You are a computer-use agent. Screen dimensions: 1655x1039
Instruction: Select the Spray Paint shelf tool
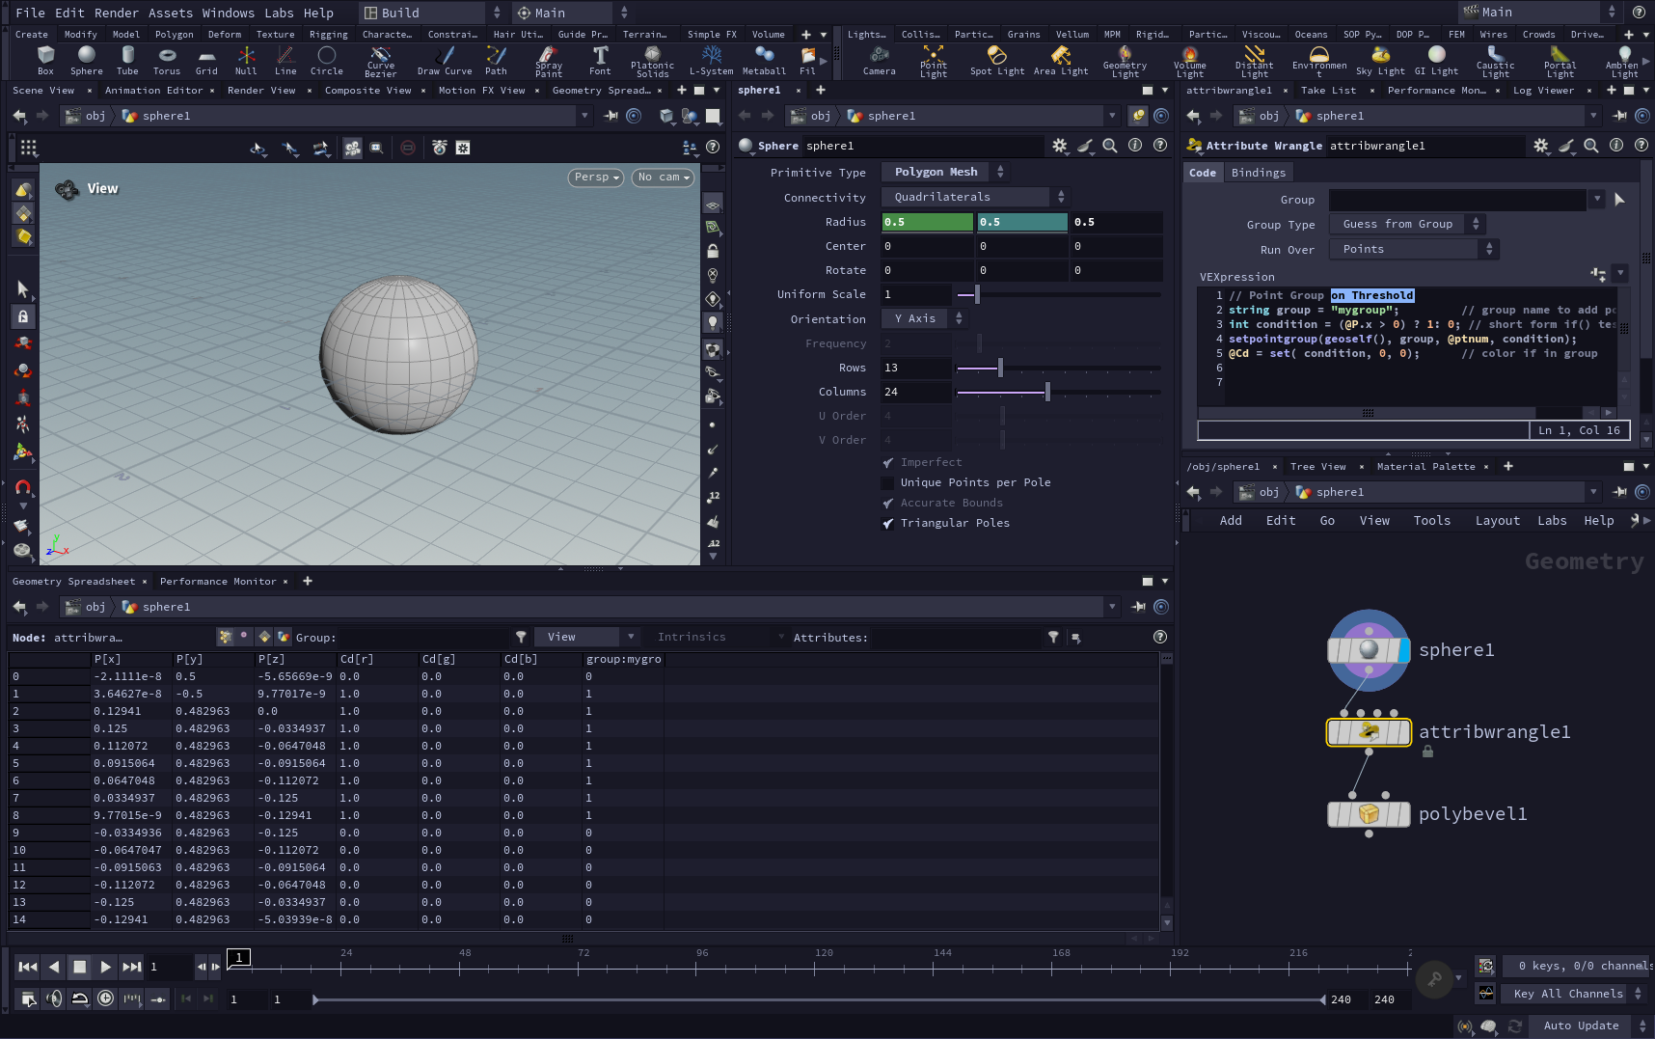(549, 60)
